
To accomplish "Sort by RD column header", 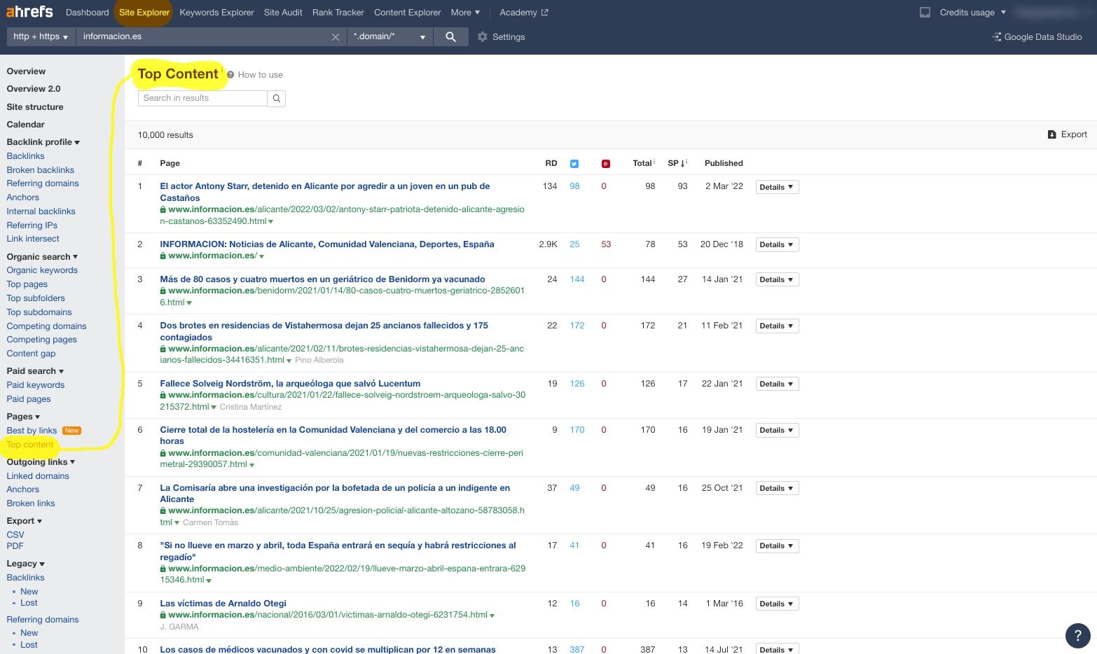I will pyautogui.click(x=551, y=163).
